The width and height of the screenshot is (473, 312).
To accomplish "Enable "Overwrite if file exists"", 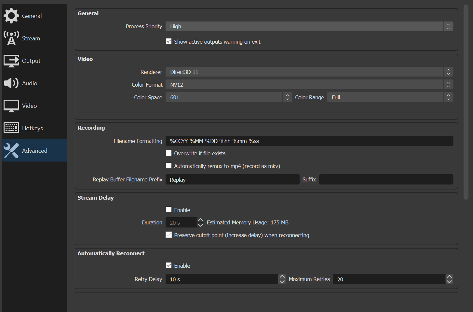I will (x=169, y=153).
